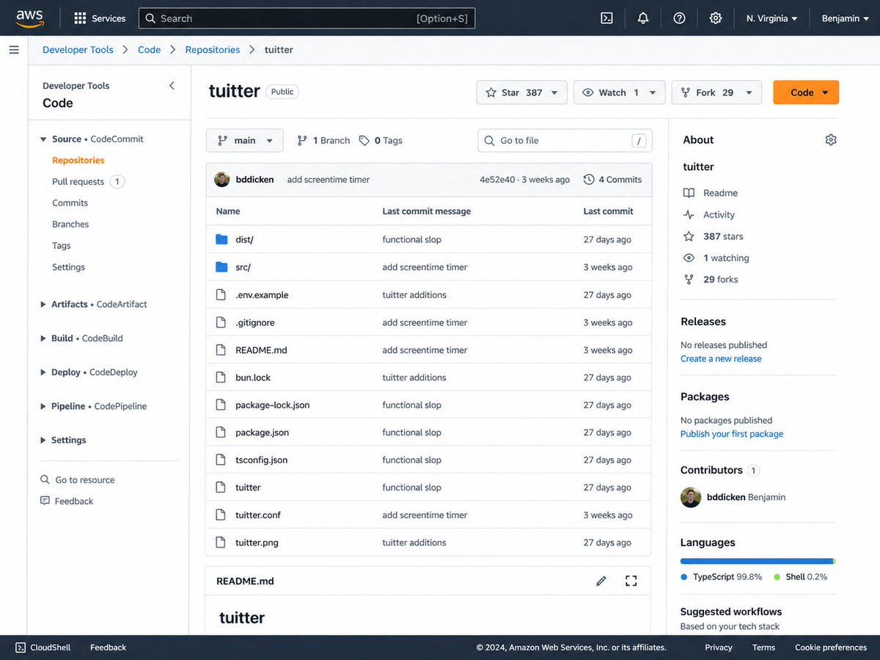The image size is (880, 660).
Task: Expand README.md to fullscreen
Action: pos(631,581)
